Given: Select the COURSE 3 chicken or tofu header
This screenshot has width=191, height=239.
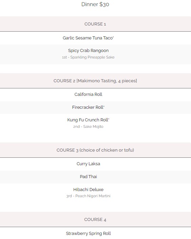Looking at the screenshot, I should coord(95,150).
